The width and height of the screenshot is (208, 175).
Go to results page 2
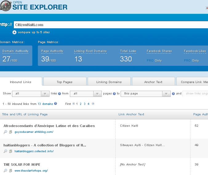pos(81,104)
